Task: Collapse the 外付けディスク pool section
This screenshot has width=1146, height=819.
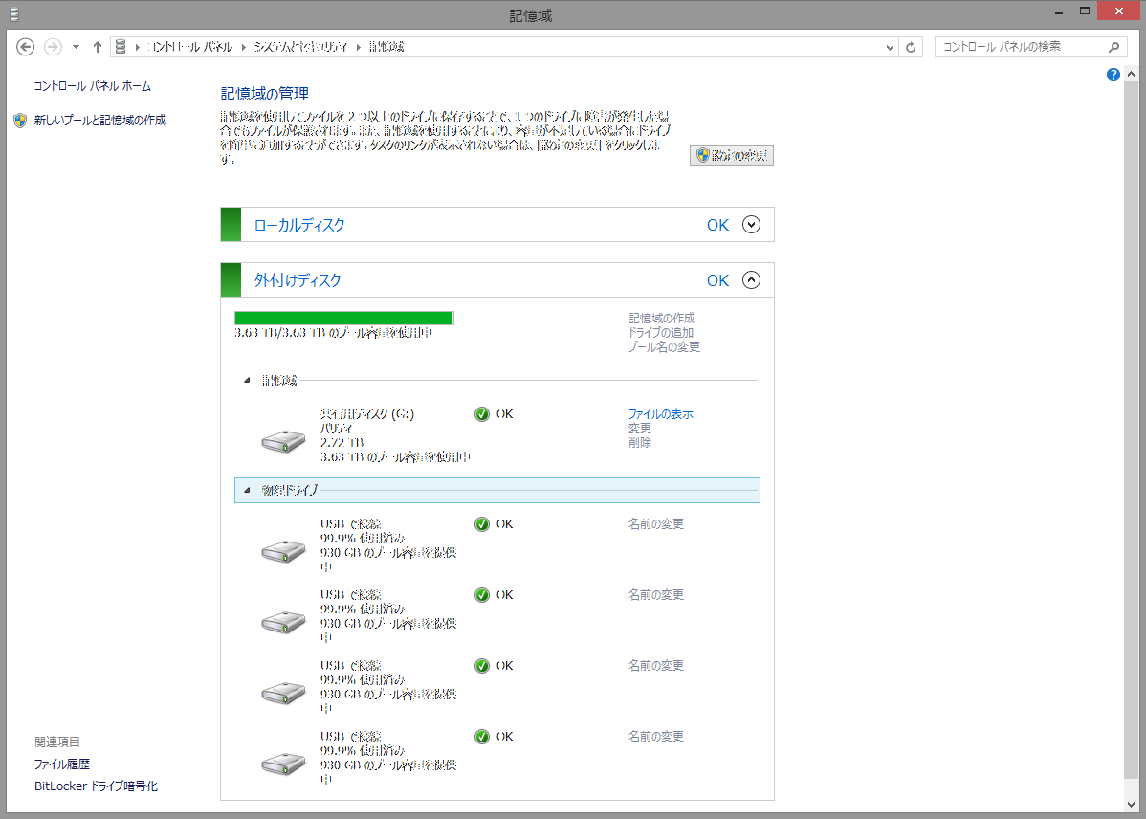Action: pyautogui.click(x=751, y=280)
